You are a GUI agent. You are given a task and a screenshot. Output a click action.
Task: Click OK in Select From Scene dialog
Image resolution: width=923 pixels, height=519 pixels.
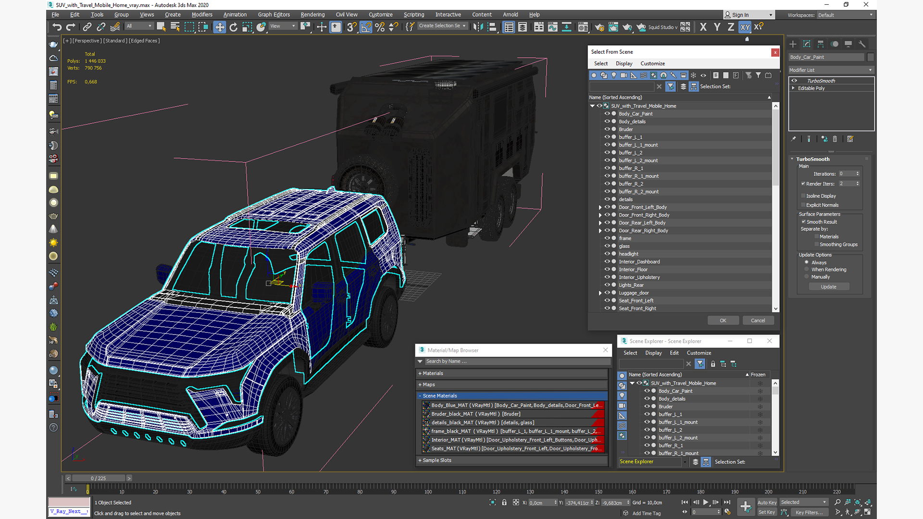723,321
